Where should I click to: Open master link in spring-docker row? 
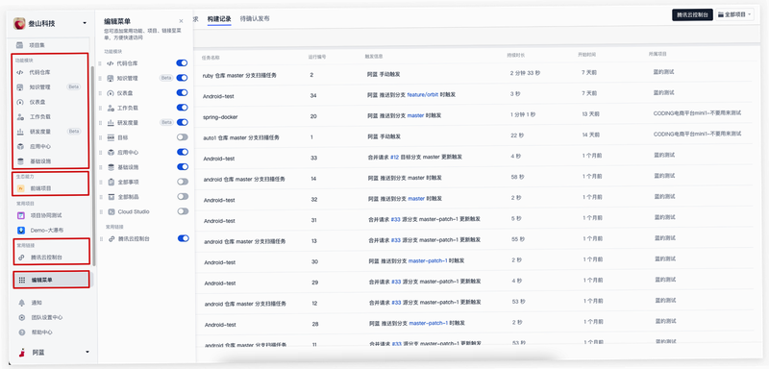[416, 116]
